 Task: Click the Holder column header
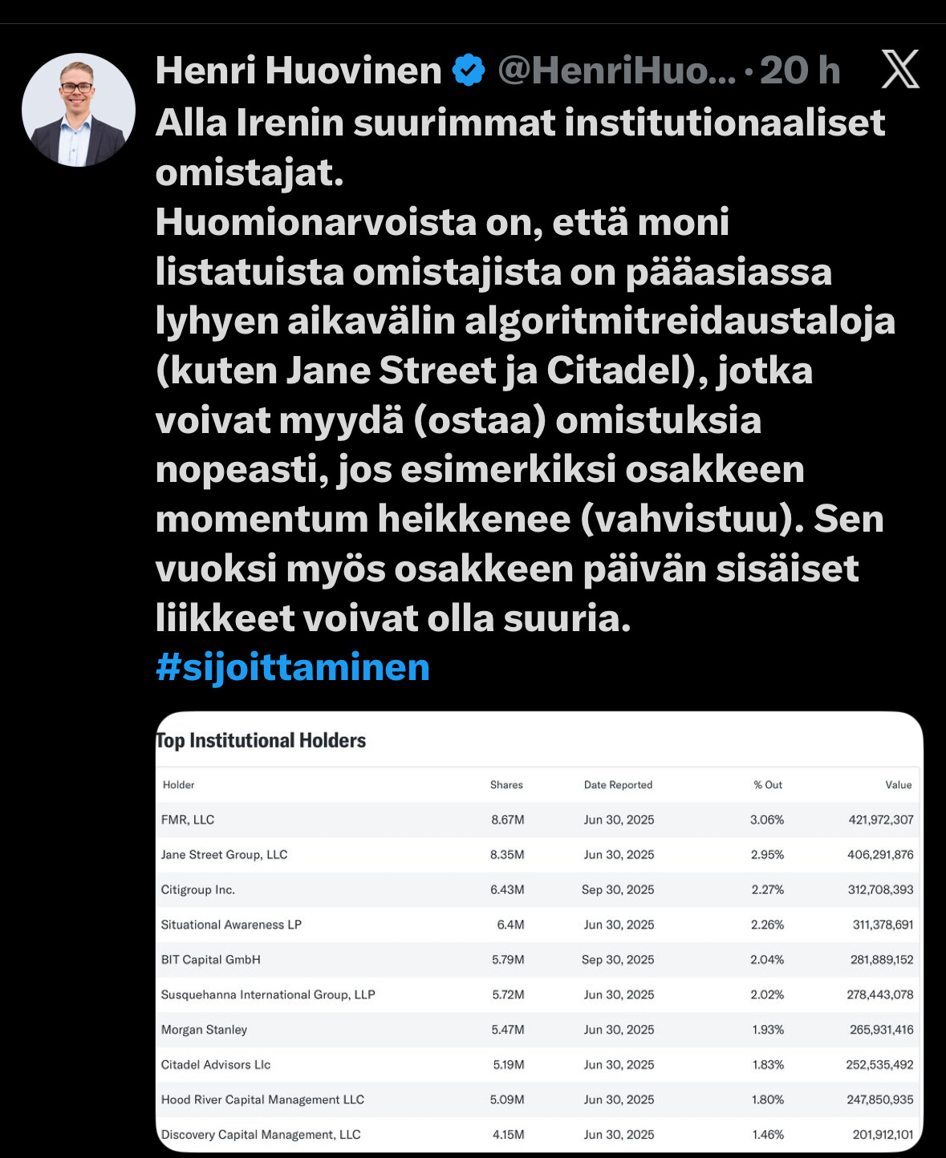[178, 785]
